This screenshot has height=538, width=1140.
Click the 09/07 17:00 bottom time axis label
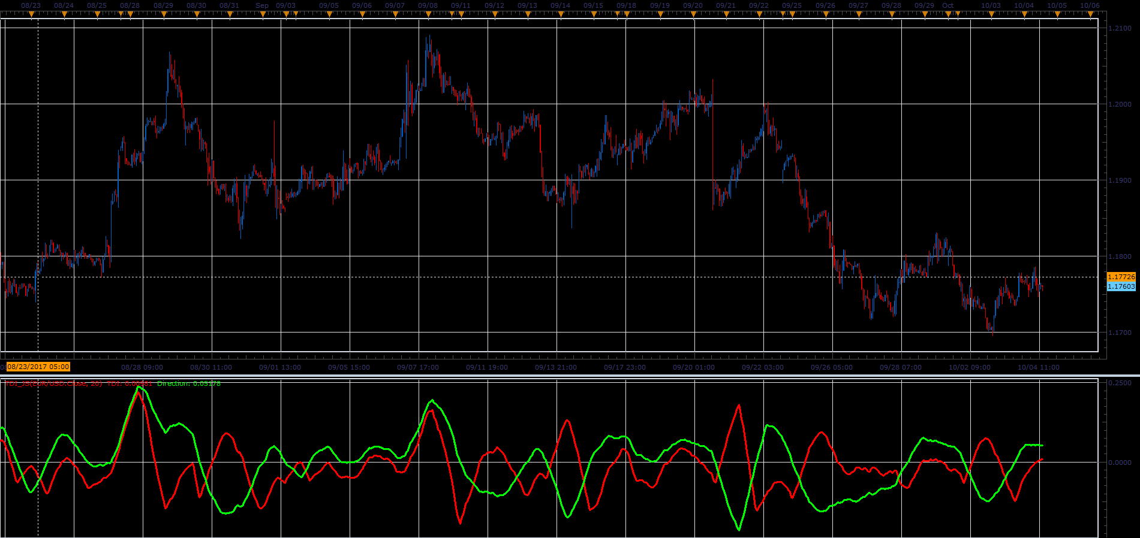(418, 367)
